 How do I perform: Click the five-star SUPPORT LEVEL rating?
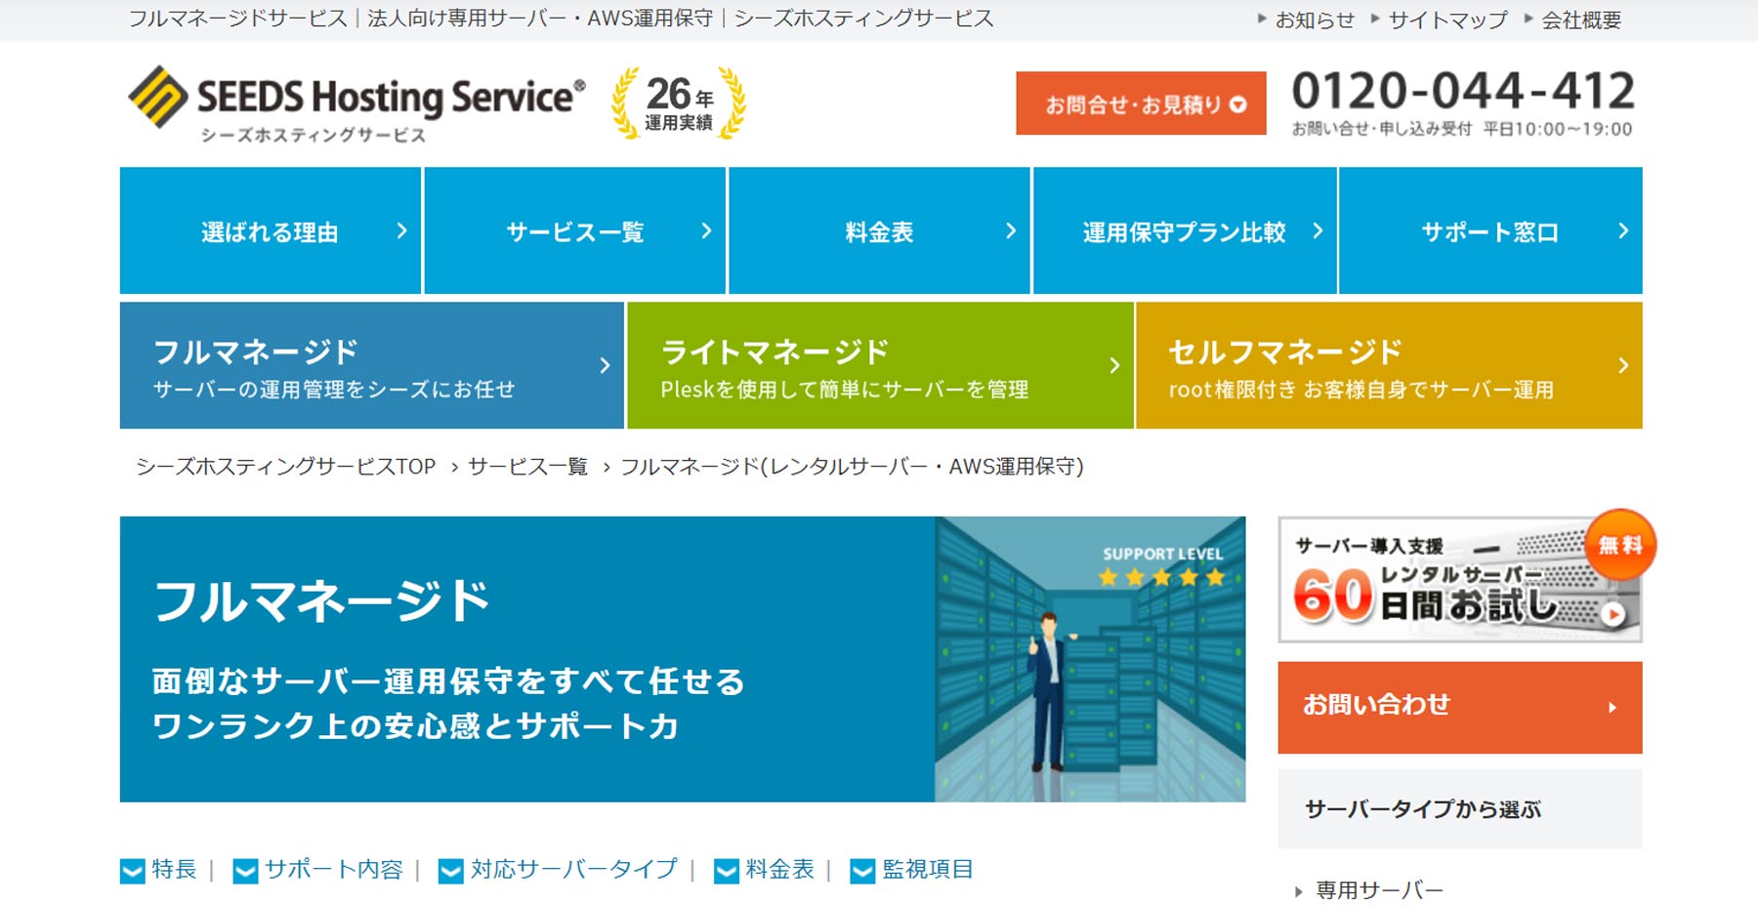pos(1161,577)
